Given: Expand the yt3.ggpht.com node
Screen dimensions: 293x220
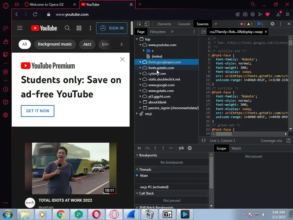Looking at the screenshot, I should (x=140, y=96).
